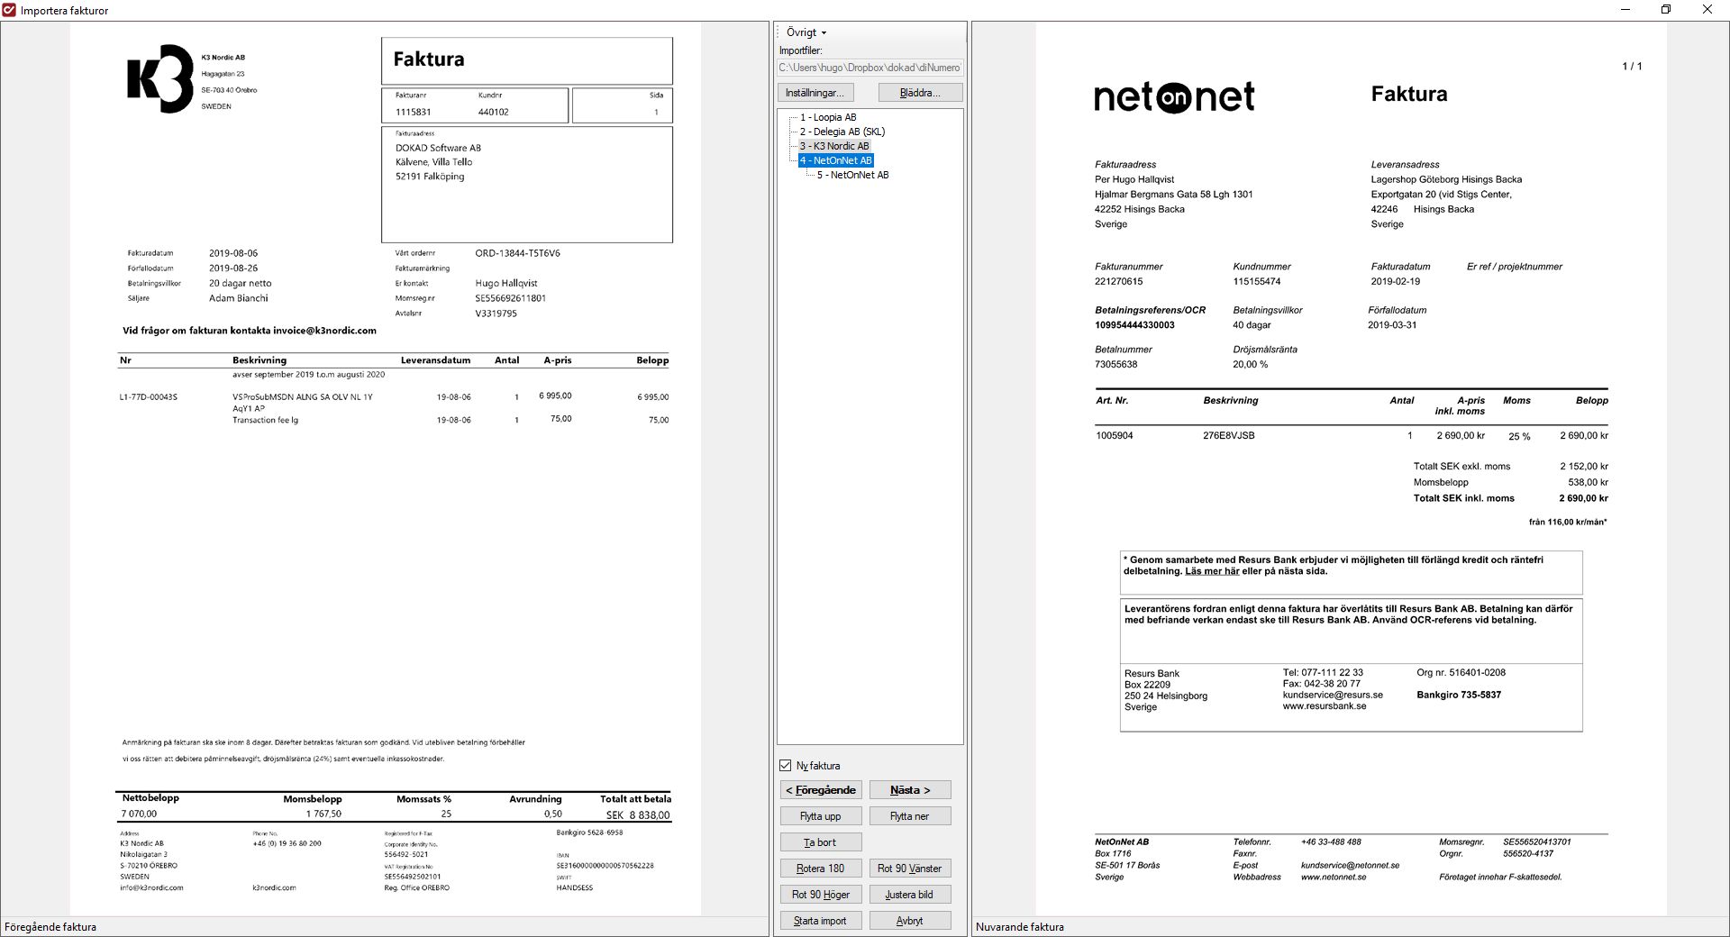Click email invoice@k3nordic.com contact line
The width and height of the screenshot is (1730, 937).
(x=250, y=331)
